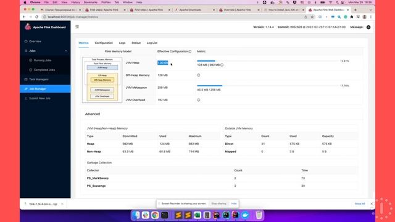
Task: Click the Mapped row in Outside JVM Memory
Action: pyautogui.click(x=291, y=152)
